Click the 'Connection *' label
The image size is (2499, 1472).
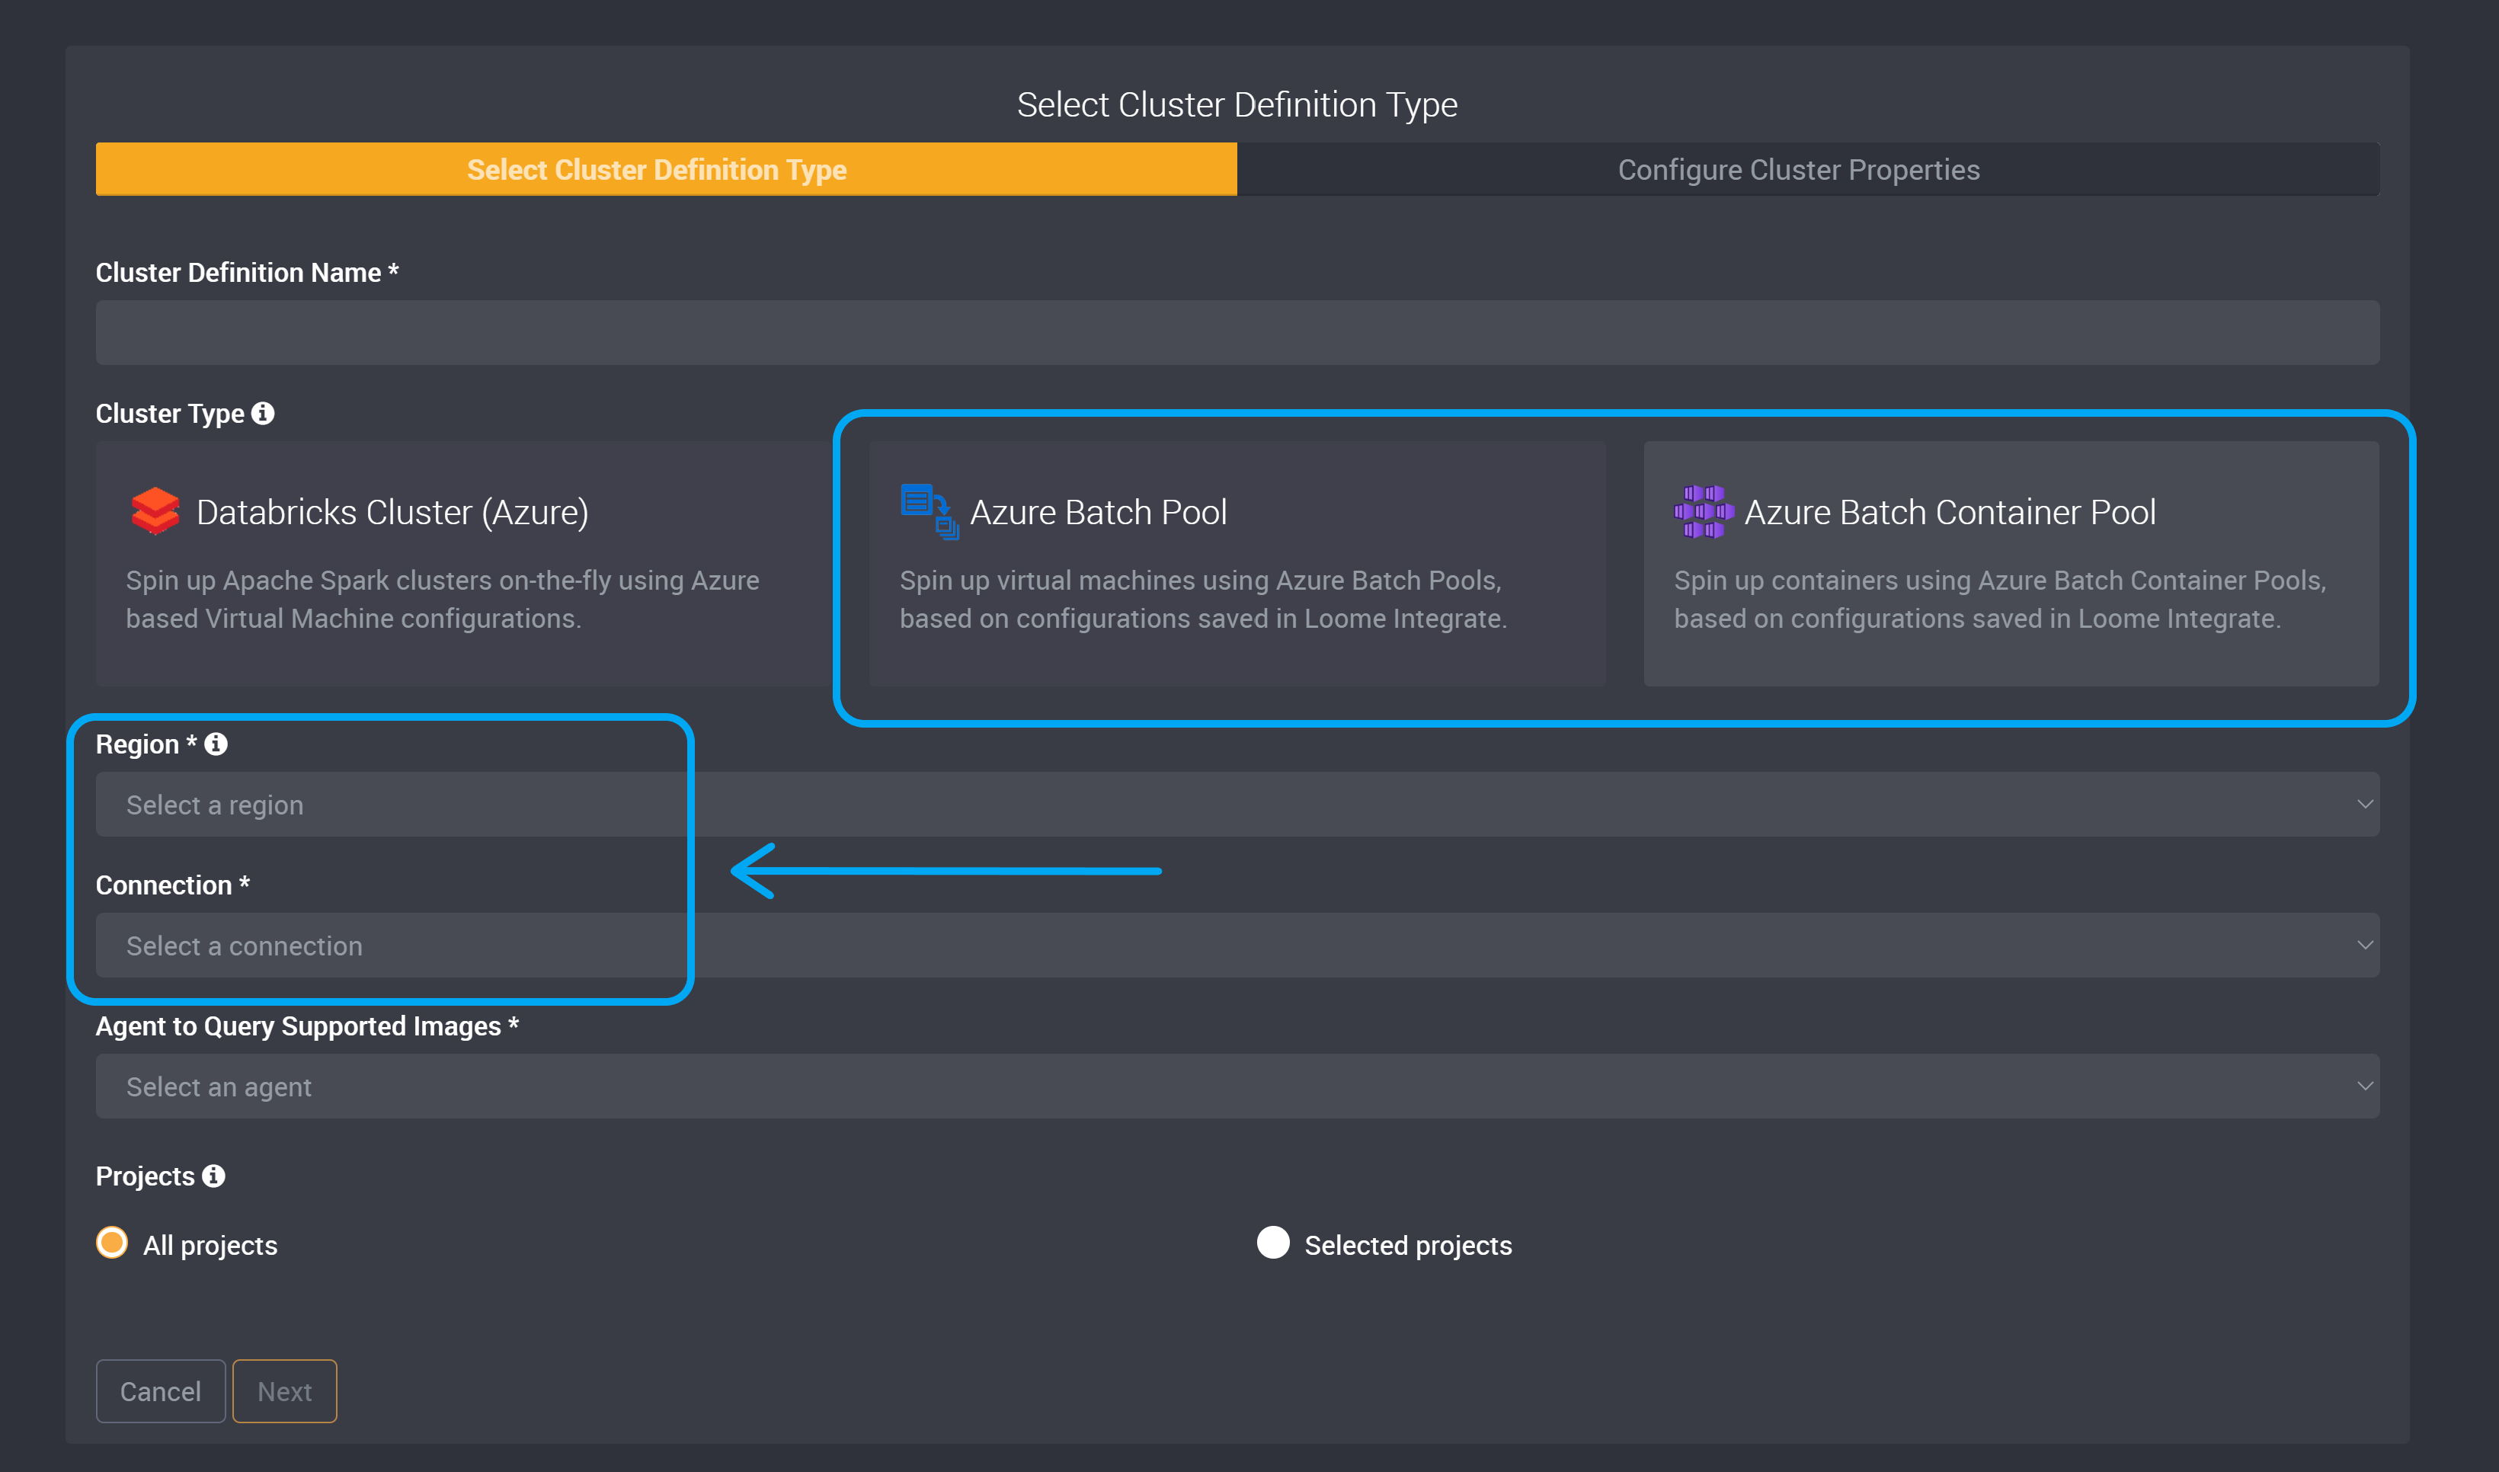172,886
